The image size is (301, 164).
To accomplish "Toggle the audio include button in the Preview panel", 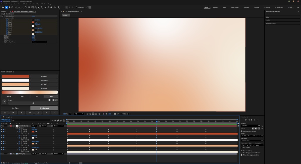I will coord(256,129).
